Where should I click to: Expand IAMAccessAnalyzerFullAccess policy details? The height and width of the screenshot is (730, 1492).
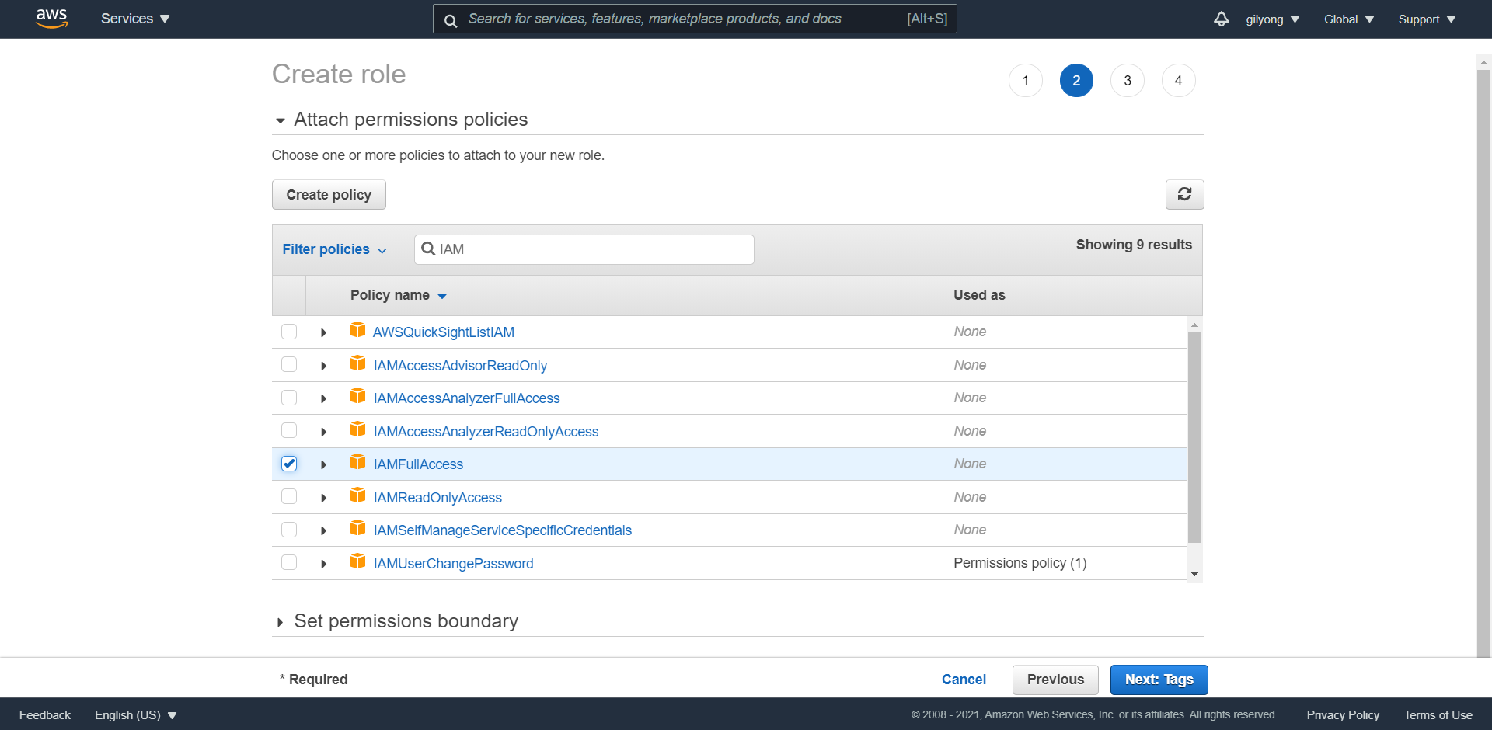click(323, 398)
